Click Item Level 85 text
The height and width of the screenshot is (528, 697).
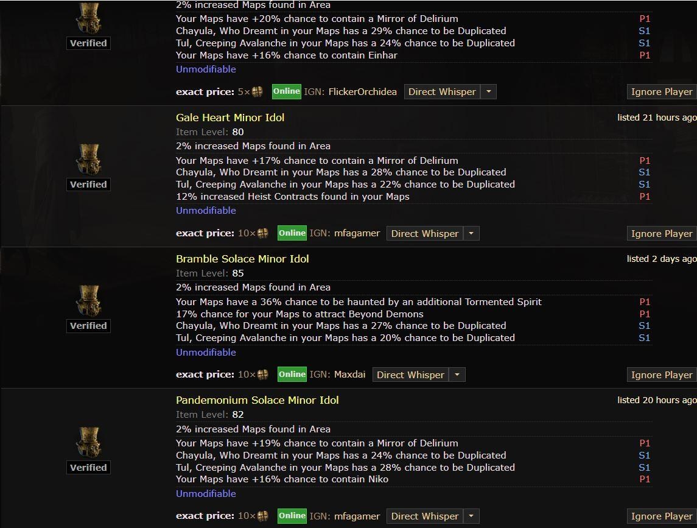pyautogui.click(x=210, y=273)
